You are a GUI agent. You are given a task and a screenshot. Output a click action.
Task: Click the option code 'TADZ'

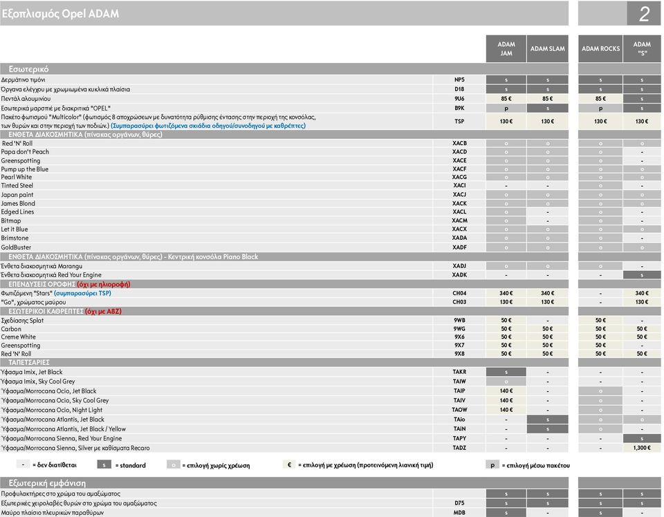(x=459, y=448)
